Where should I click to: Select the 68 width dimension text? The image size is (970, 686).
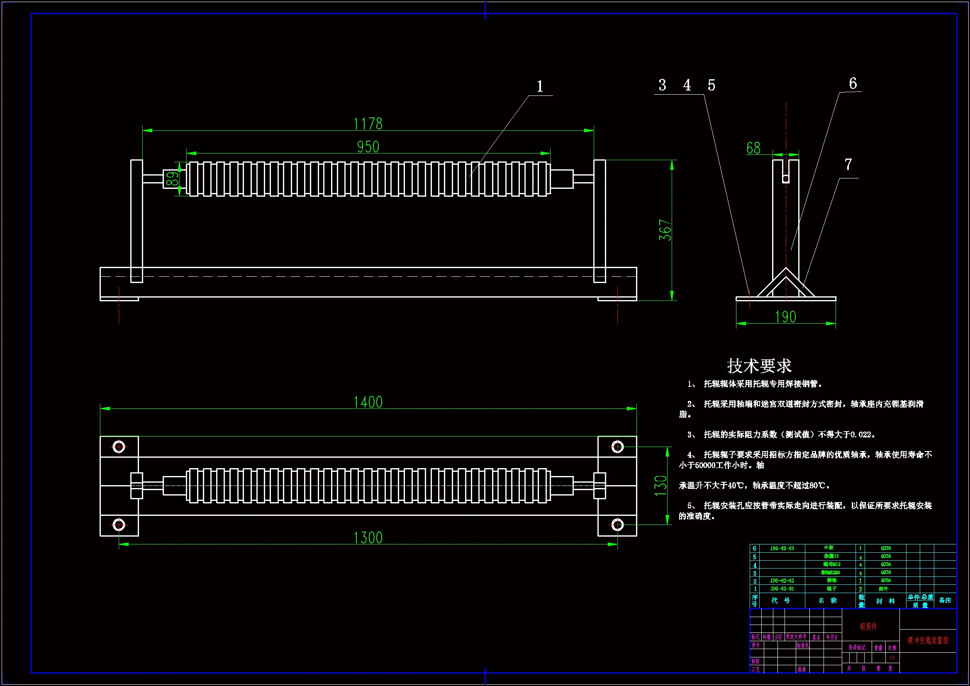click(x=753, y=148)
